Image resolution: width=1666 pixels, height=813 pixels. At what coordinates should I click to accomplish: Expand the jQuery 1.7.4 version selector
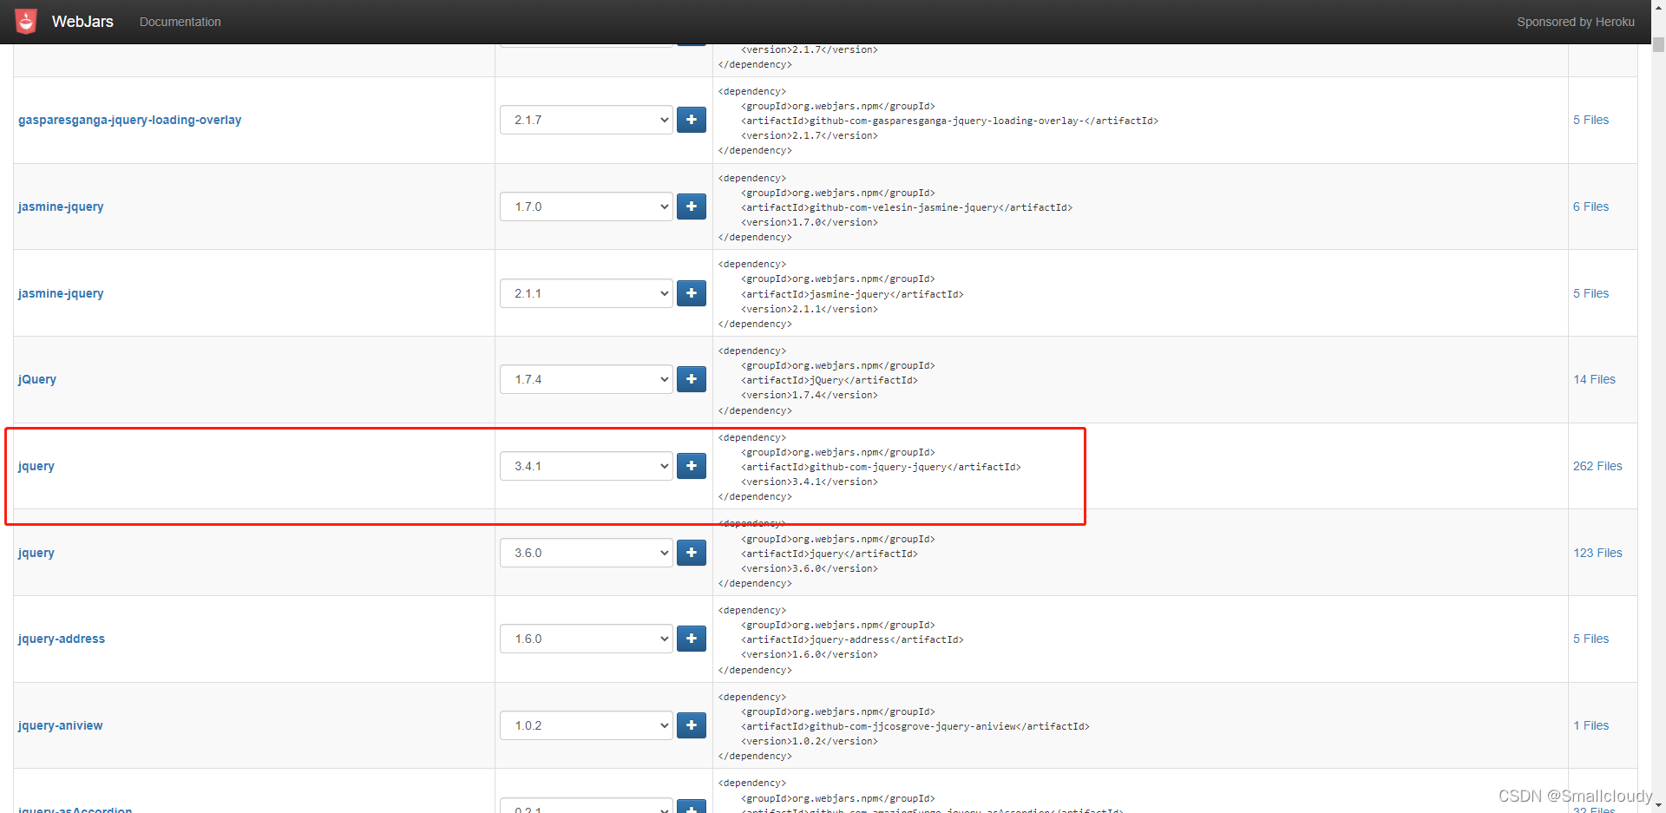587,379
